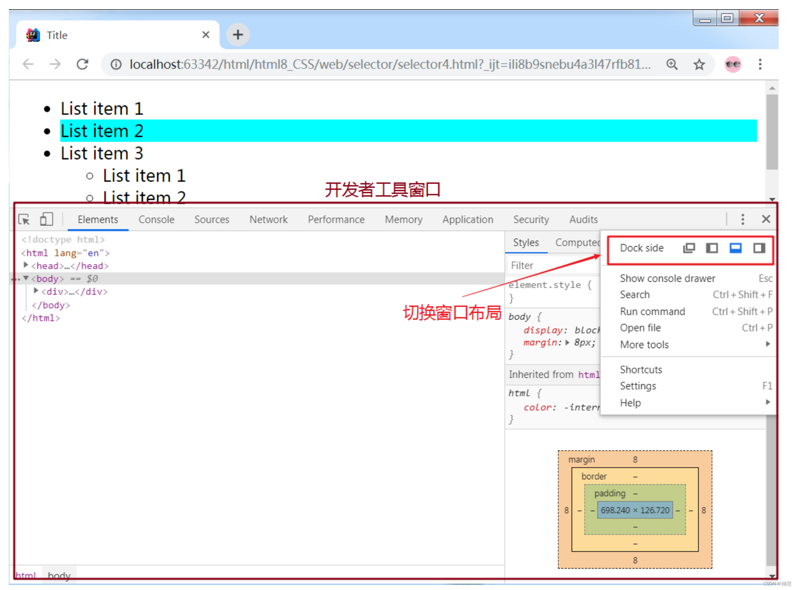
Task: Switch to the Elements tab
Action: (x=98, y=219)
